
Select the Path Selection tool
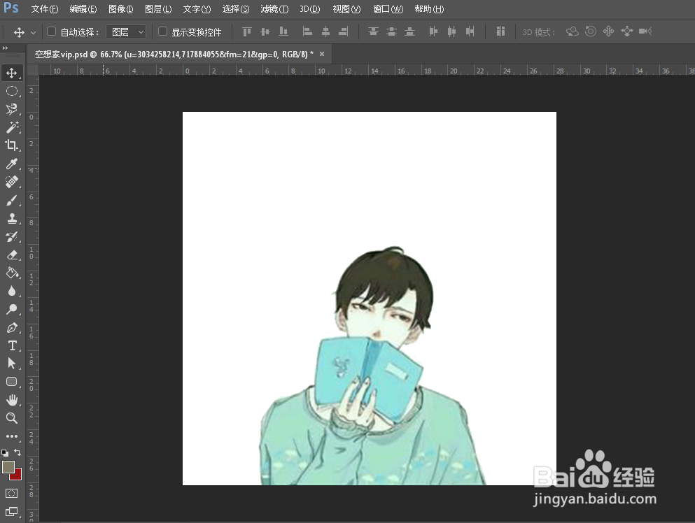12,364
